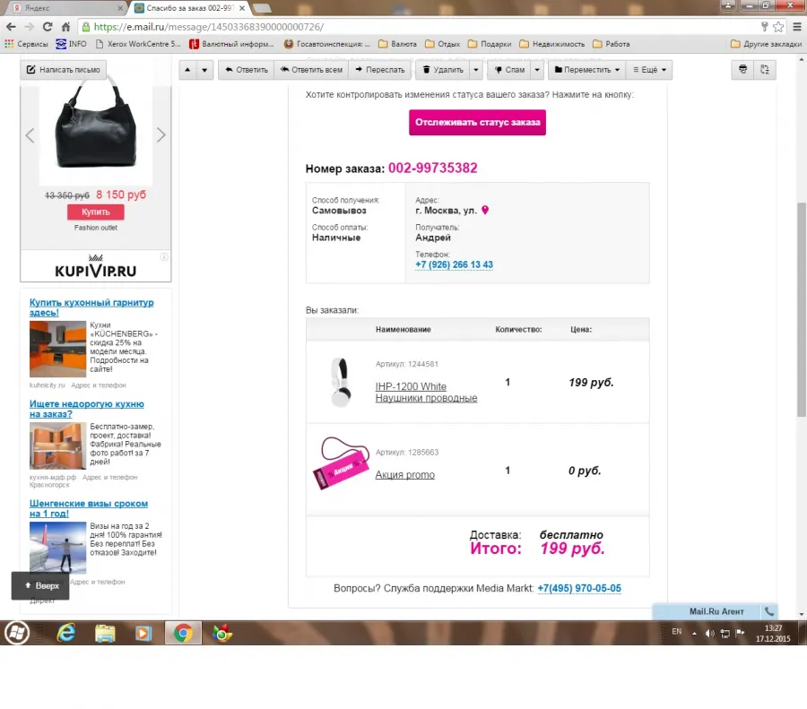The height and width of the screenshot is (709, 807).
Task: Click the Mail.Ru Agent phone icon
Action: point(769,611)
